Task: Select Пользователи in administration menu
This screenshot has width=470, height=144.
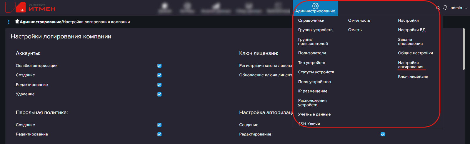Action: tap(312, 53)
